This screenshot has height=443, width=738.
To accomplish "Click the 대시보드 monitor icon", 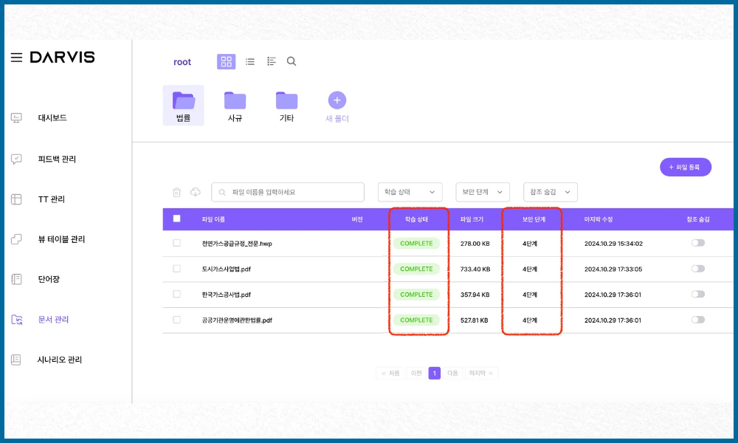I will point(16,117).
